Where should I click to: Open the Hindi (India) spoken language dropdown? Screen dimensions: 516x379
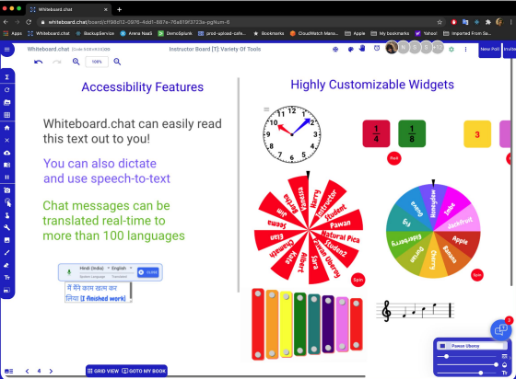pos(94,269)
